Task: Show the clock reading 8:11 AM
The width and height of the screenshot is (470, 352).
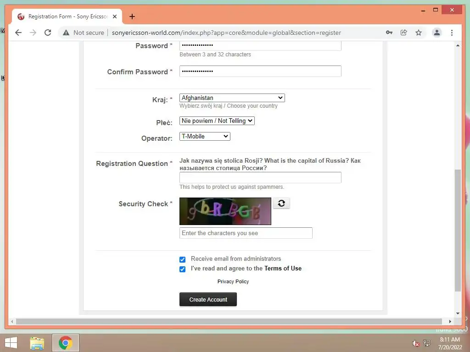Action: point(450,340)
